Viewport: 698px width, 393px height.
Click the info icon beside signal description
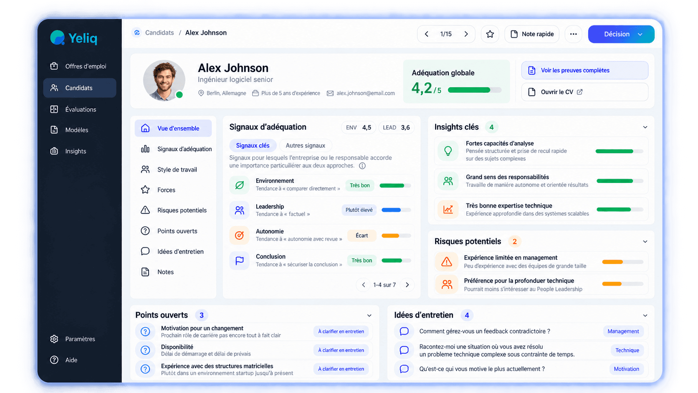click(362, 166)
